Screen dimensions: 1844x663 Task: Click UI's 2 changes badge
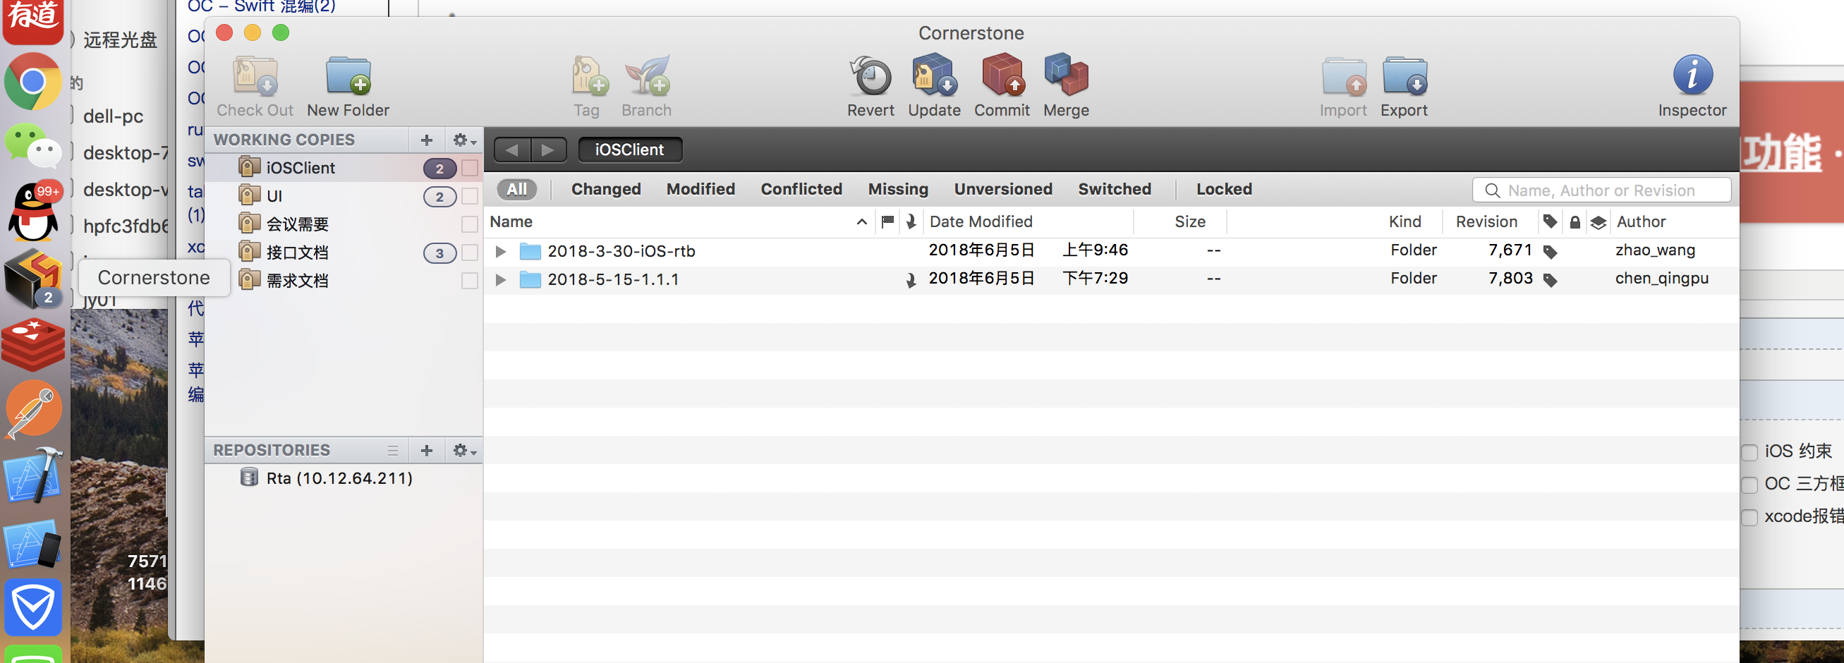pyautogui.click(x=439, y=196)
